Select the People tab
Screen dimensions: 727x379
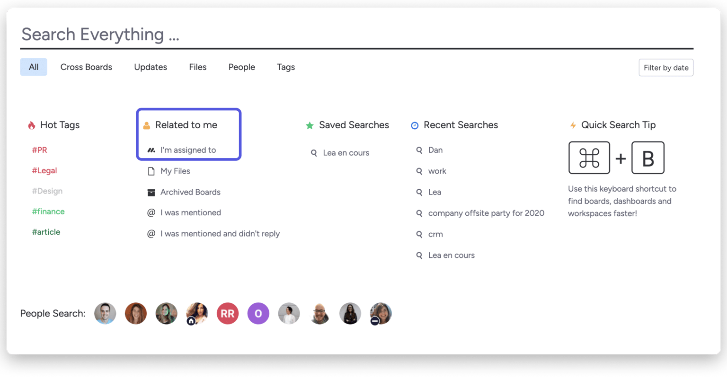coord(242,67)
